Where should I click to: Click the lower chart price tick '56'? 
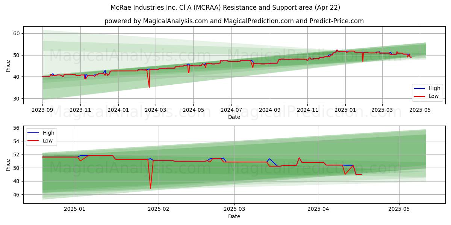click(17, 128)
